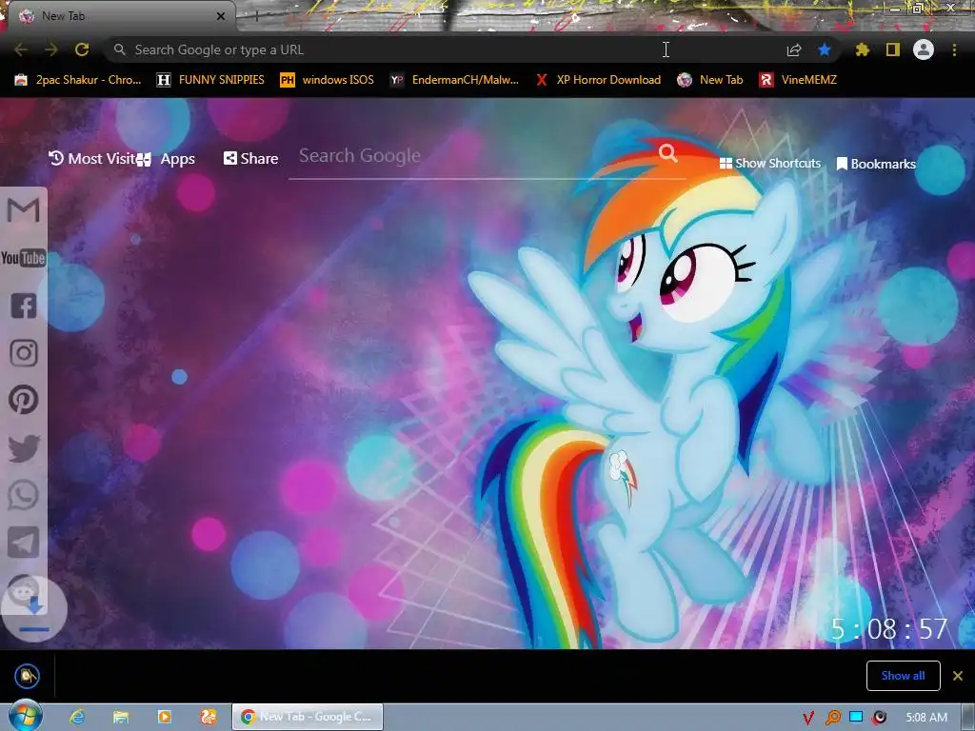Open WhatsApp icon in the sidebar

click(24, 495)
